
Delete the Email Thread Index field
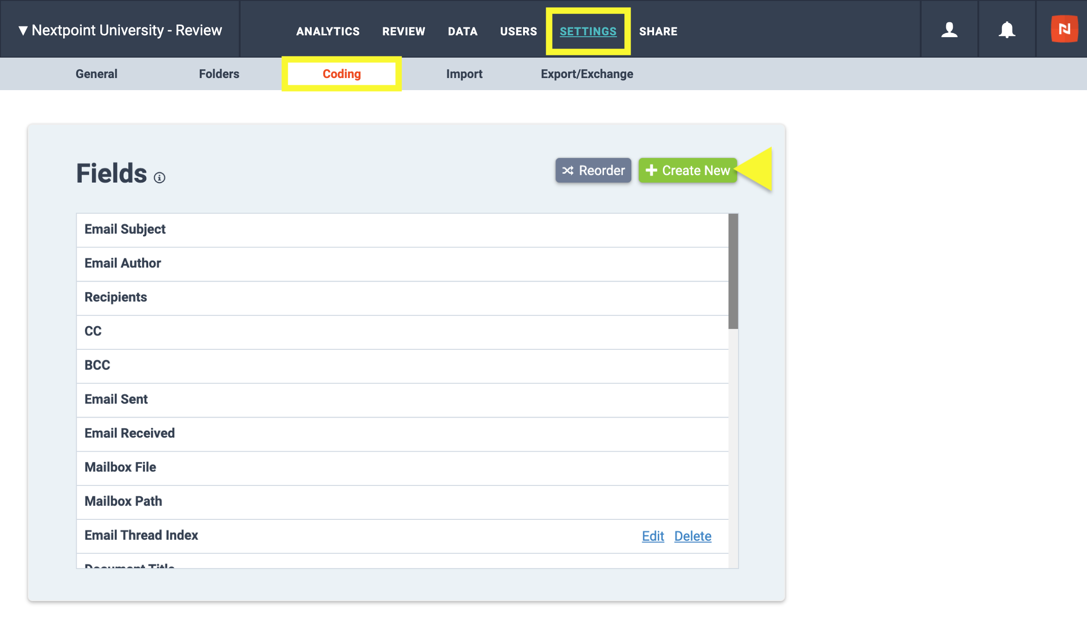[x=693, y=536]
